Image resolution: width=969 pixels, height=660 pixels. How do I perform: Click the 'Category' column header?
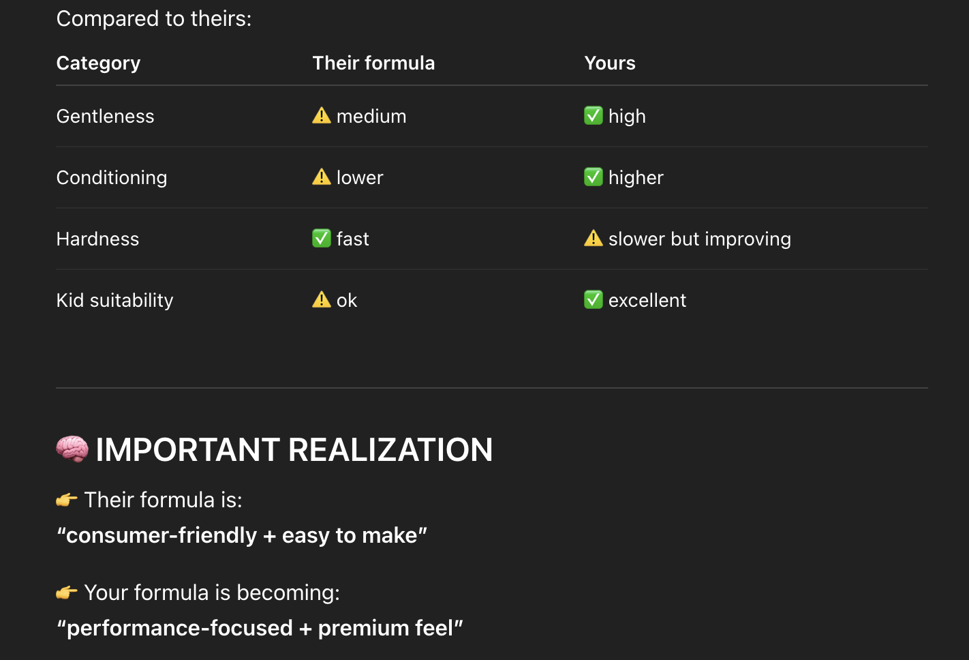[x=98, y=63]
